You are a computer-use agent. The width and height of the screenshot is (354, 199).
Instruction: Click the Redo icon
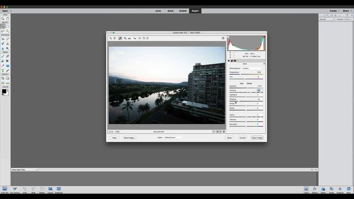(33, 190)
